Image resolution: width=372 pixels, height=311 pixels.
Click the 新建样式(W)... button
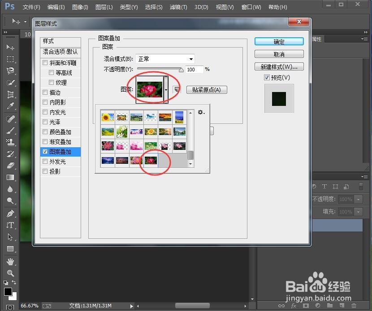click(279, 67)
